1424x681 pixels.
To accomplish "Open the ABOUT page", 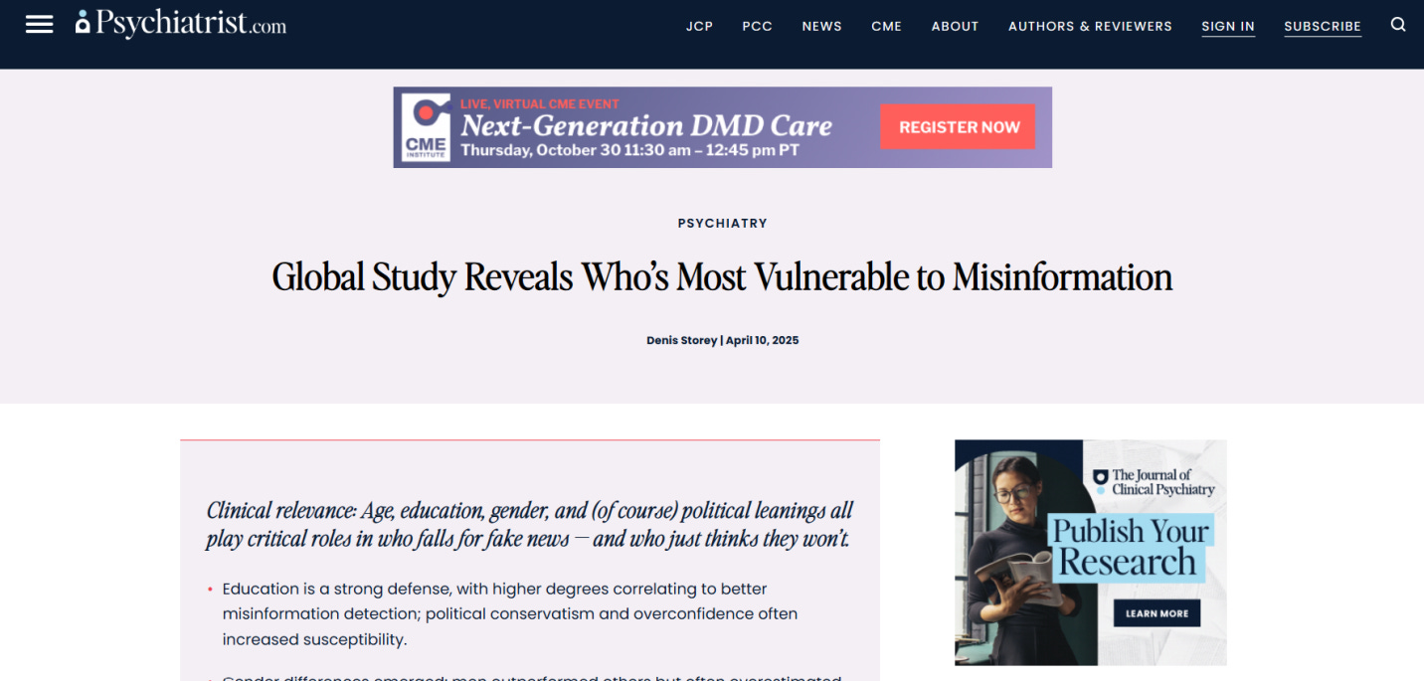I will click(x=955, y=27).
